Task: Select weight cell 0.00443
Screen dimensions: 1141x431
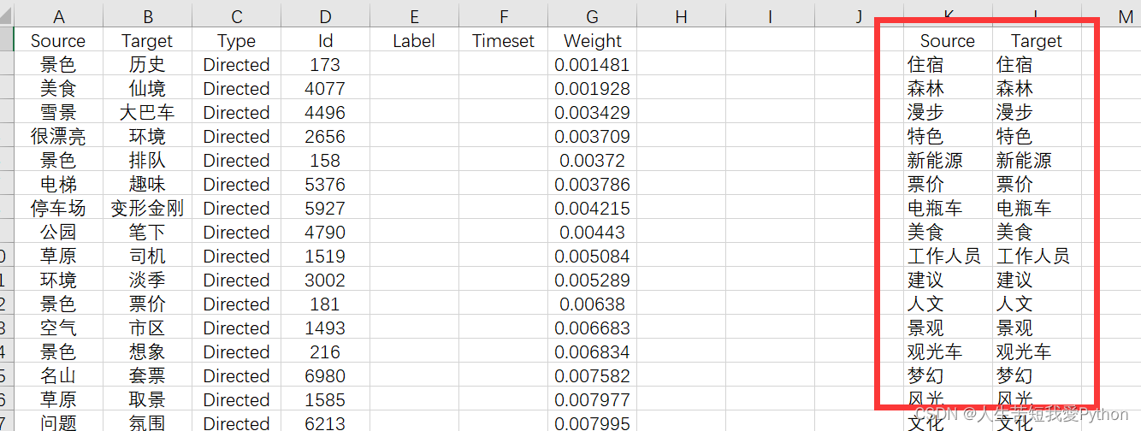Action: (x=592, y=232)
